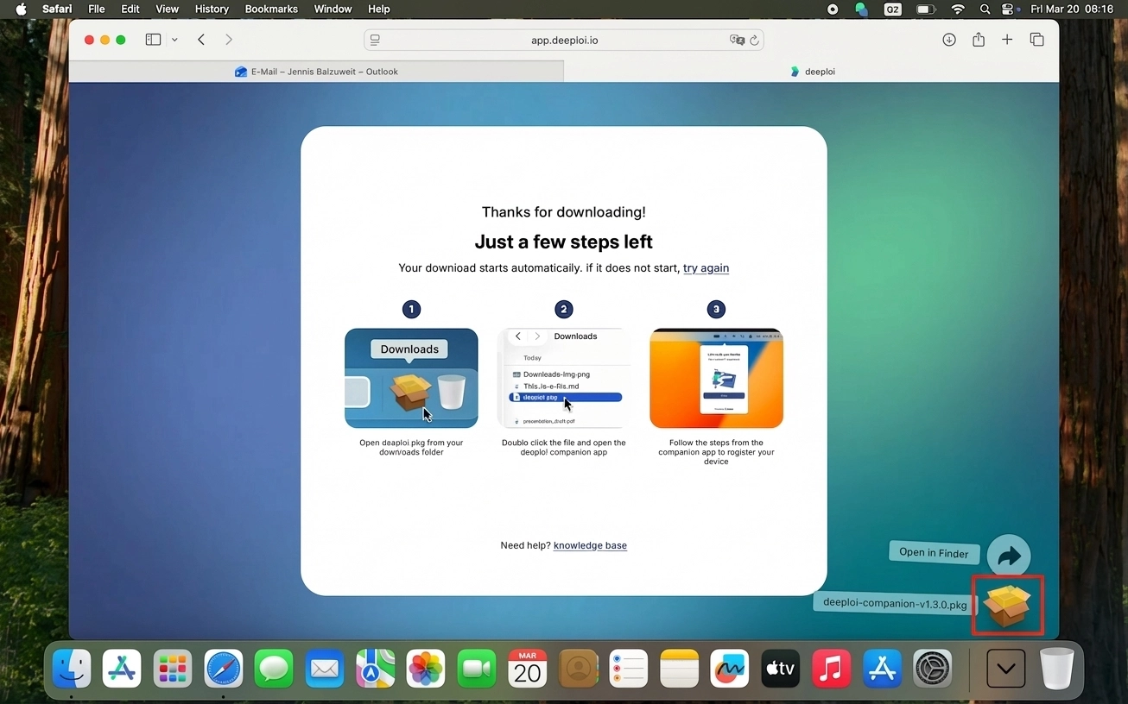Screen dimensions: 1128x704
Task: Open Finder from the Dock
Action: tap(72, 669)
